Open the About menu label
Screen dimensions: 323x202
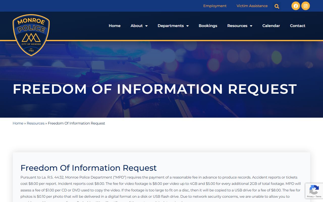137,26
